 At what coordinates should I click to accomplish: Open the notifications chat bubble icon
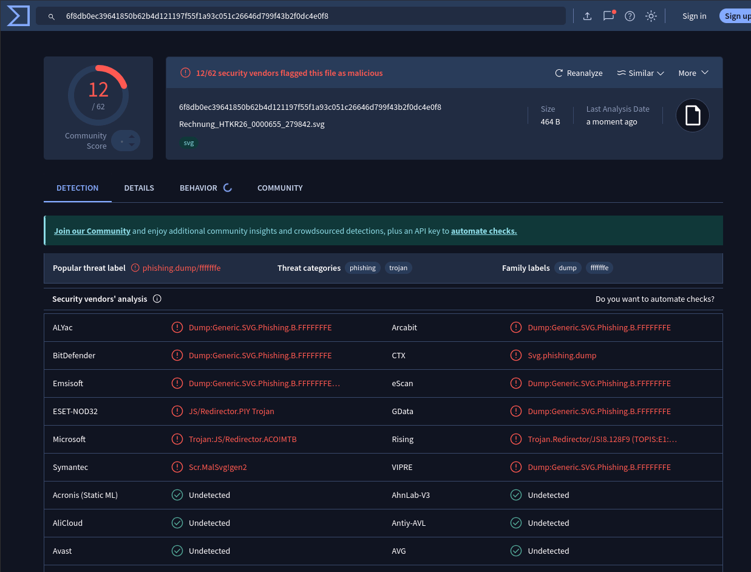608,16
